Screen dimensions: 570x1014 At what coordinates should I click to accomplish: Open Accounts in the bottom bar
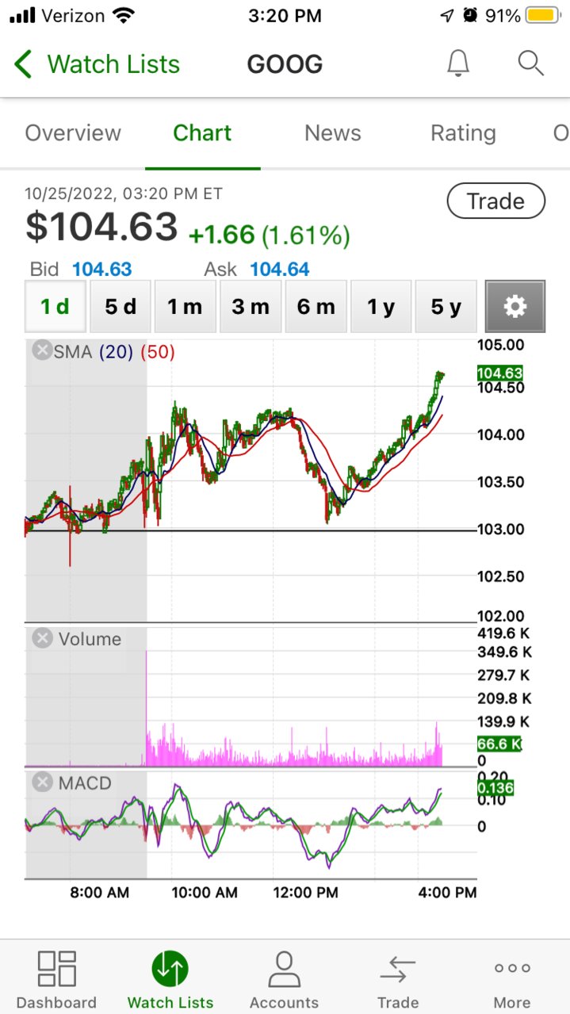[284, 981]
